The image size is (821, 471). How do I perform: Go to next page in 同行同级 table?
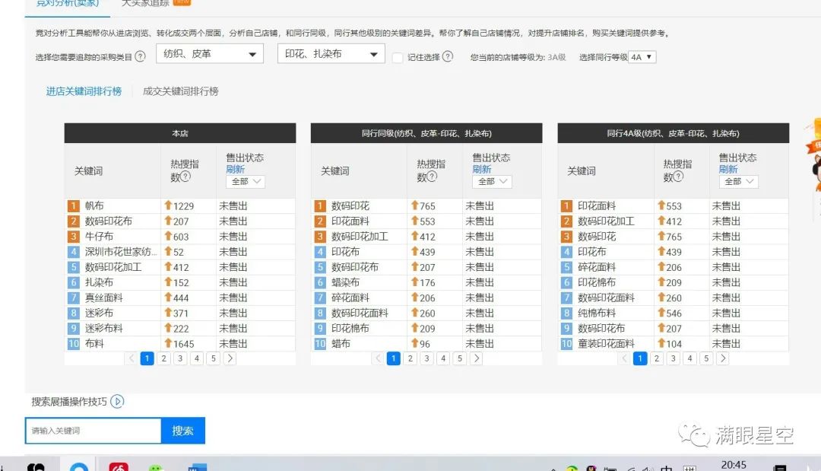[477, 358]
